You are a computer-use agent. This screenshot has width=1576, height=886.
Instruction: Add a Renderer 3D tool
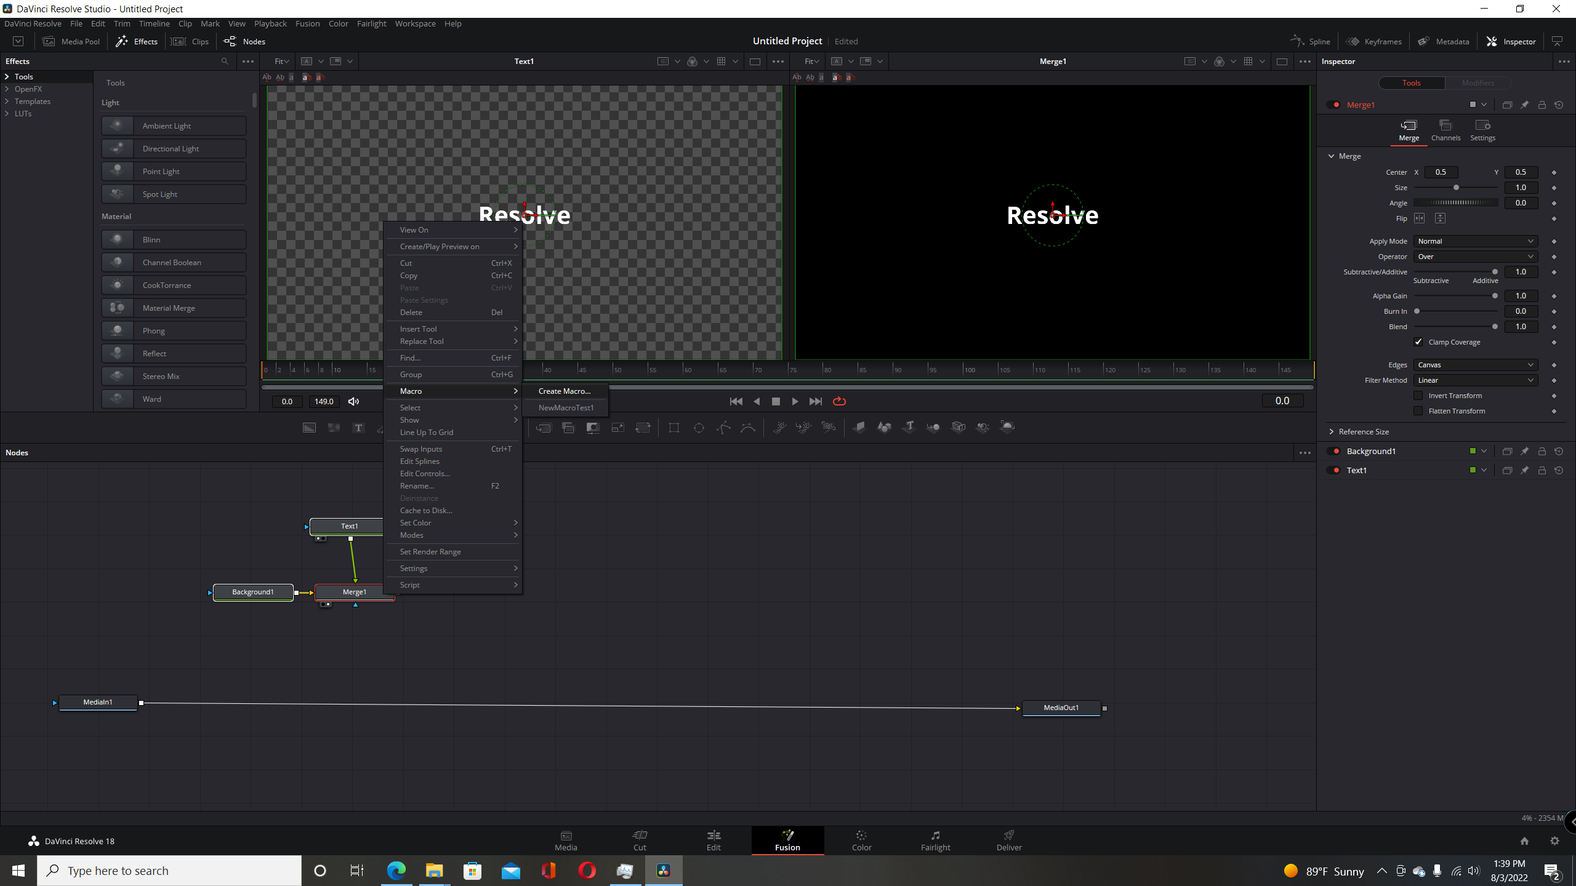pyautogui.click(x=1008, y=427)
